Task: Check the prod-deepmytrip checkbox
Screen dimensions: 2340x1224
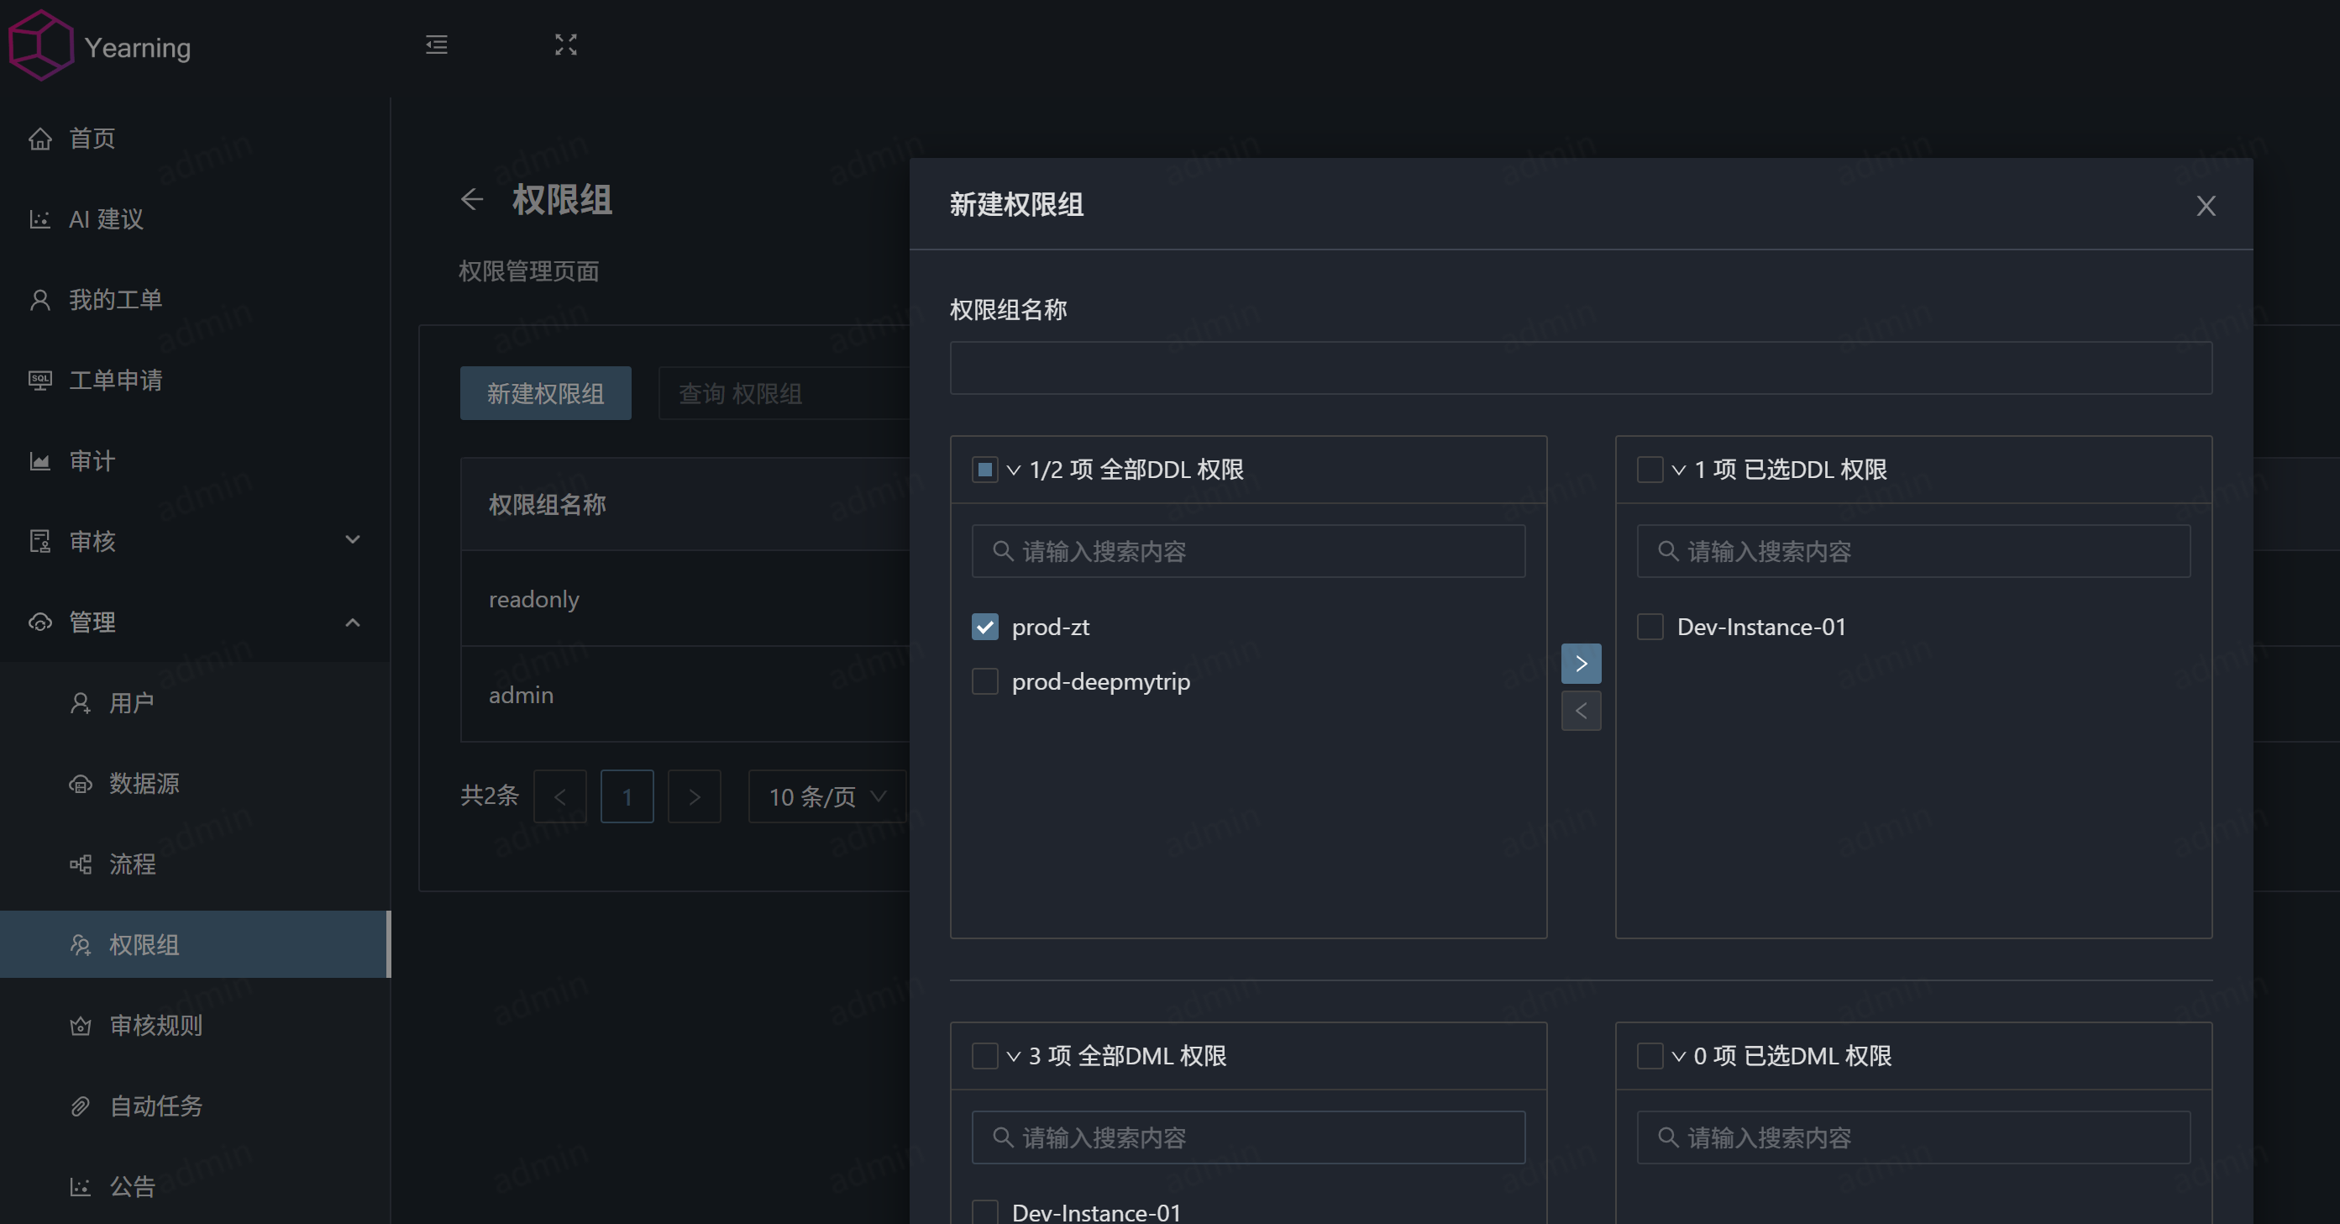Action: pyautogui.click(x=984, y=681)
